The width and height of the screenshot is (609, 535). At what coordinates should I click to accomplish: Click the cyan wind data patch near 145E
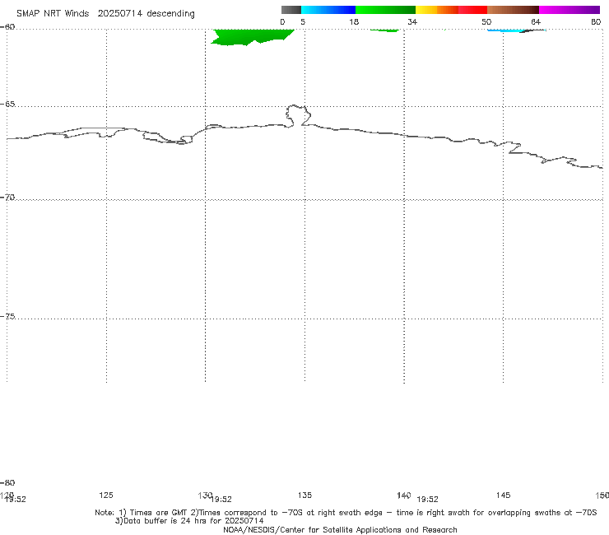(505, 30)
